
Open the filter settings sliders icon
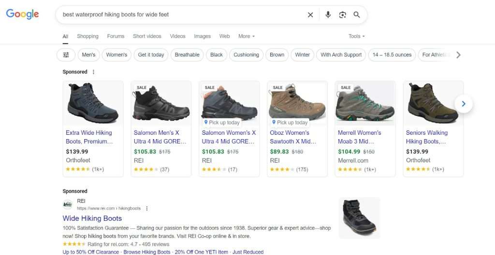[x=66, y=55]
